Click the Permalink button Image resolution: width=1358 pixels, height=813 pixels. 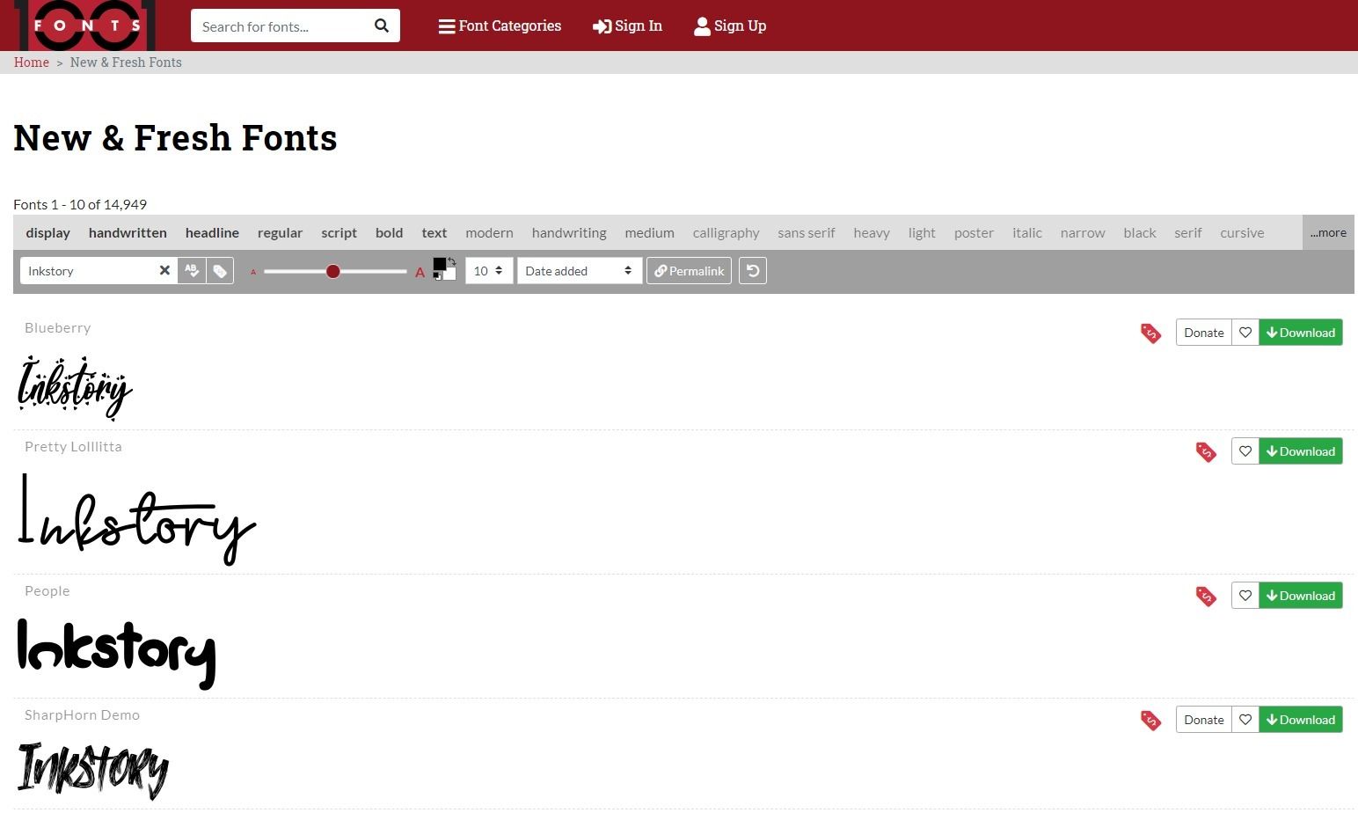(689, 271)
